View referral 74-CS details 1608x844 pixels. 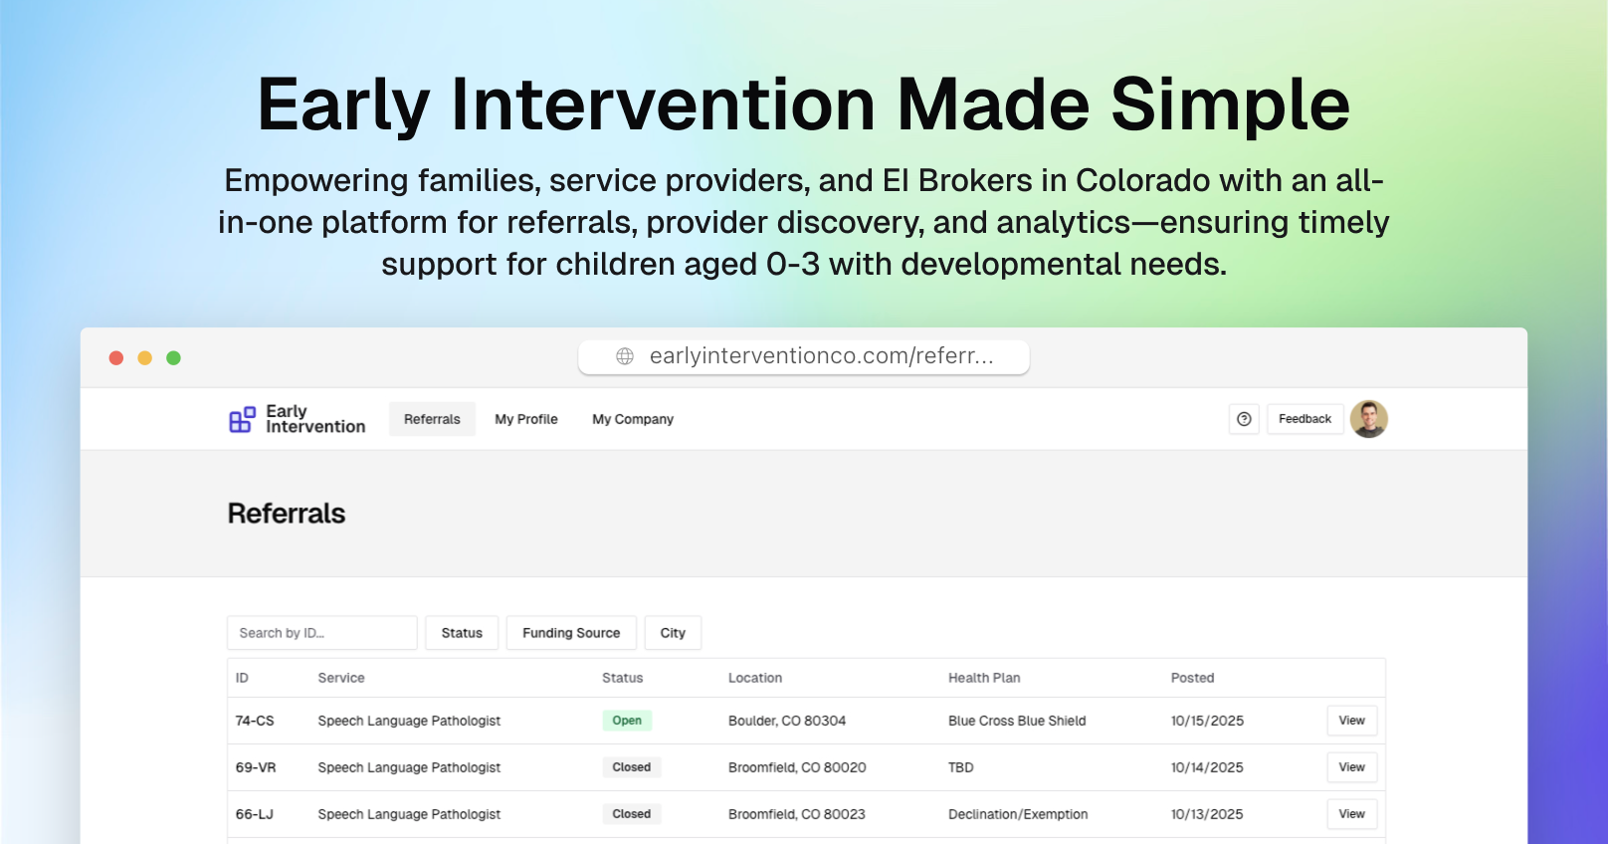pyautogui.click(x=1351, y=720)
